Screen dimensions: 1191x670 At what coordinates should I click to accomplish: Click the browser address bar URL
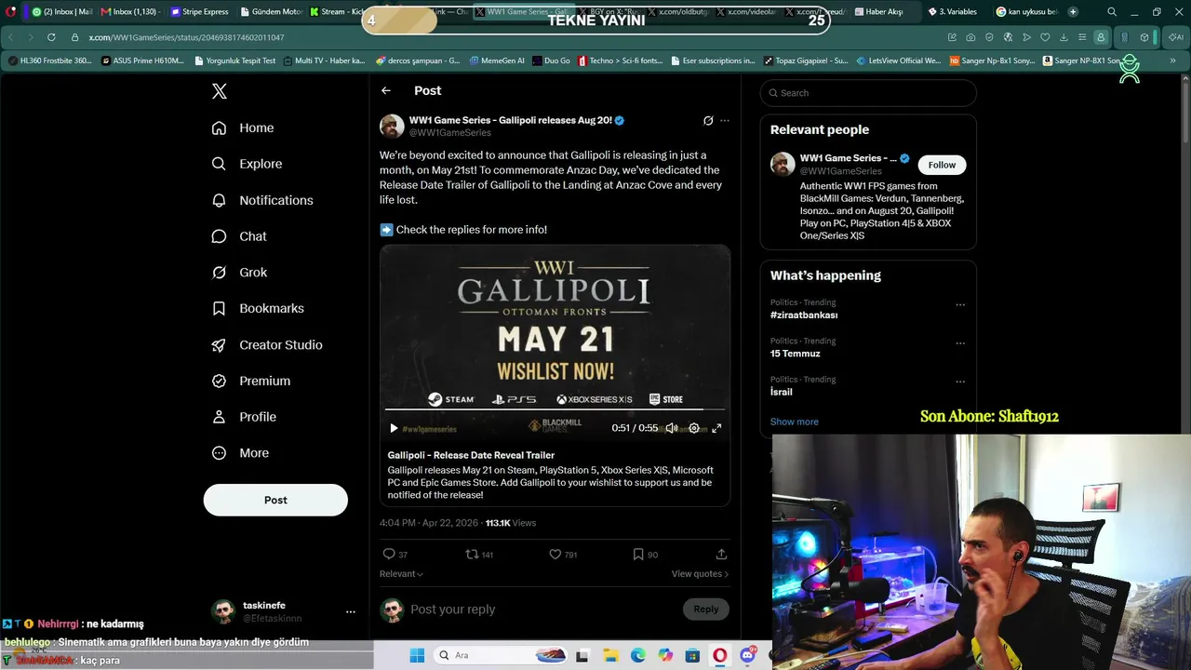[187, 37]
